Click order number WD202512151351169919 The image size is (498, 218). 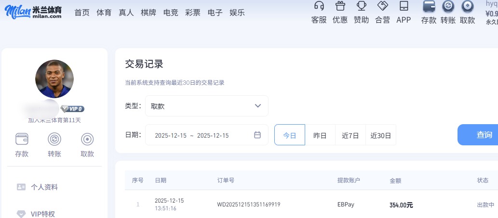249,205
